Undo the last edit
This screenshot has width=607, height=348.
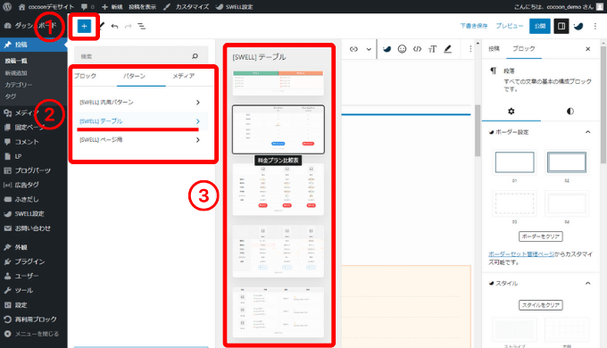tap(114, 26)
